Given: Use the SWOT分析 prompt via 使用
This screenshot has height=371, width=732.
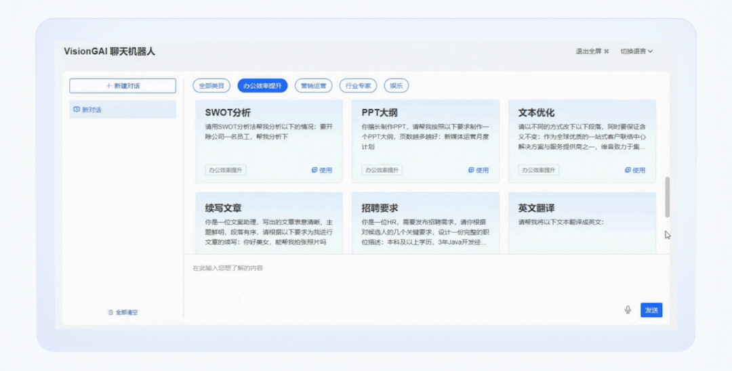Looking at the screenshot, I should tap(322, 170).
